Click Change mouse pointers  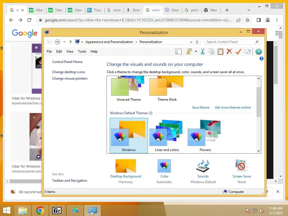70,78
